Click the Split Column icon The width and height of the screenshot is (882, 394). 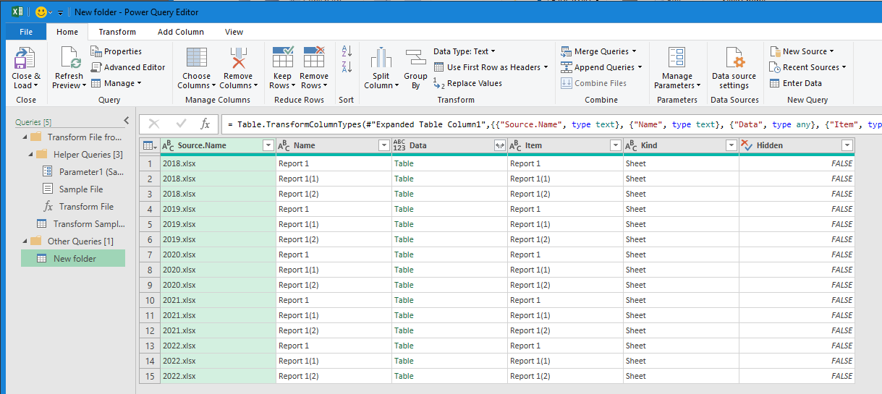(381, 58)
